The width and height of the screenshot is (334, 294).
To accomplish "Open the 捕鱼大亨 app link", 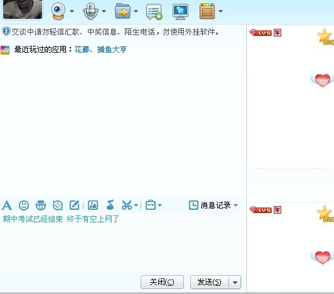I will click(x=112, y=50).
